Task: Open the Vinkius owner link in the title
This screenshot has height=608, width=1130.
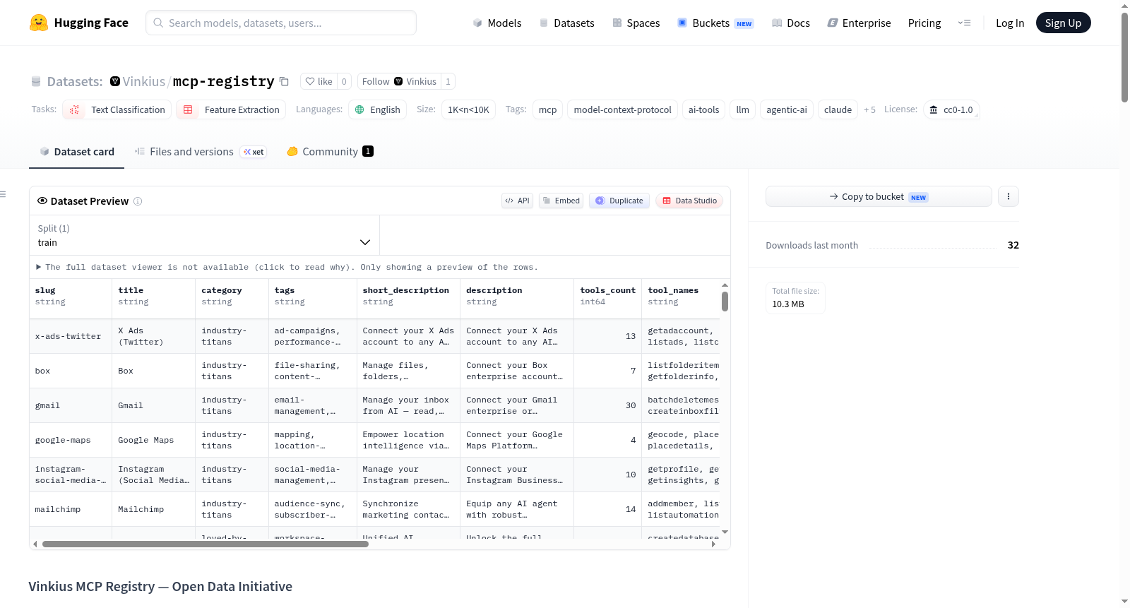Action: (x=144, y=81)
